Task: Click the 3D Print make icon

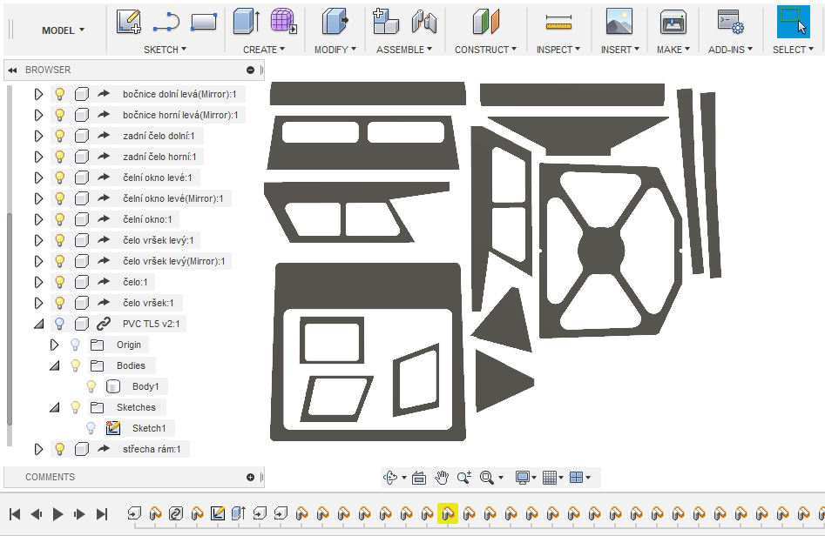Action: click(673, 22)
